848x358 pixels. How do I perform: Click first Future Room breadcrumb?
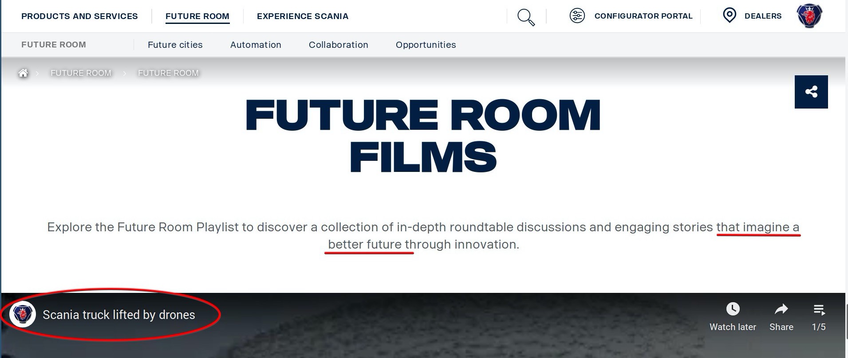tap(81, 73)
